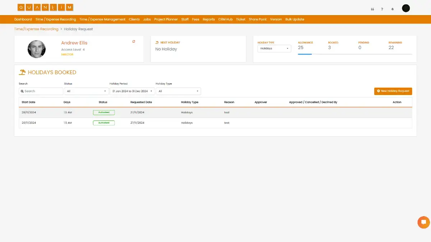Open the notifications bell icon
This screenshot has height=242, width=431.
coord(392,9)
